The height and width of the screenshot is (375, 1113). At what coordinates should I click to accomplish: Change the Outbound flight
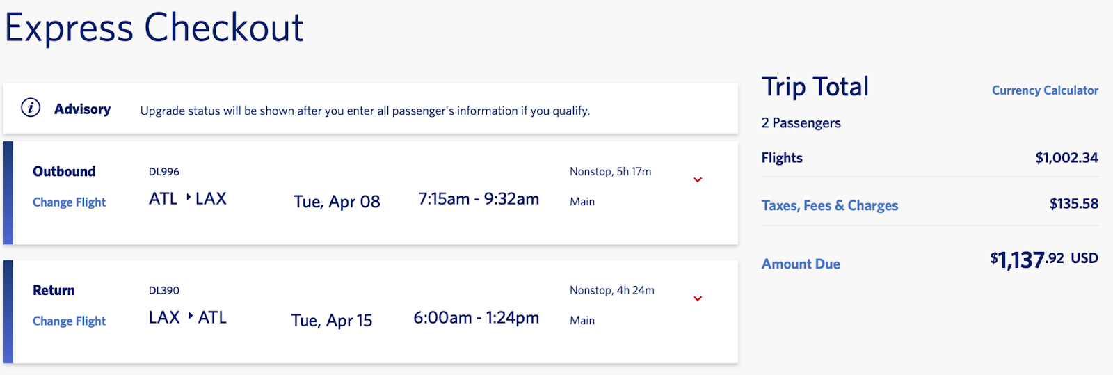[69, 202]
